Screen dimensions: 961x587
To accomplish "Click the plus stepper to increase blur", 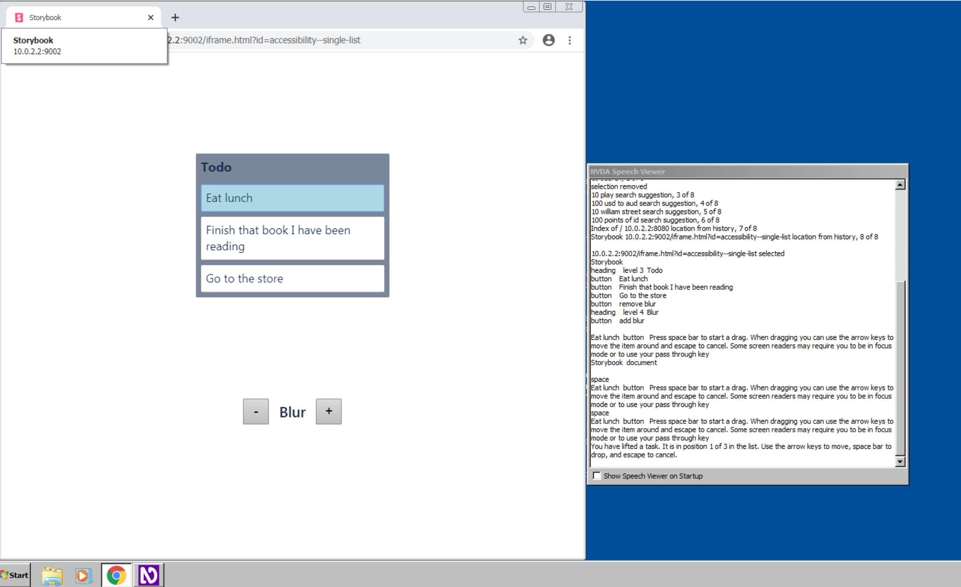I will coord(327,410).
